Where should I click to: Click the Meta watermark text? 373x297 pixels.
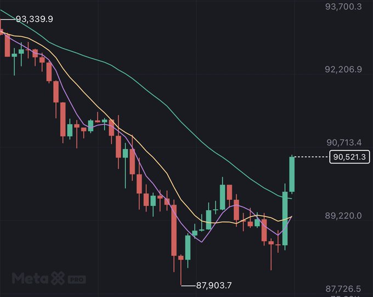(29, 278)
